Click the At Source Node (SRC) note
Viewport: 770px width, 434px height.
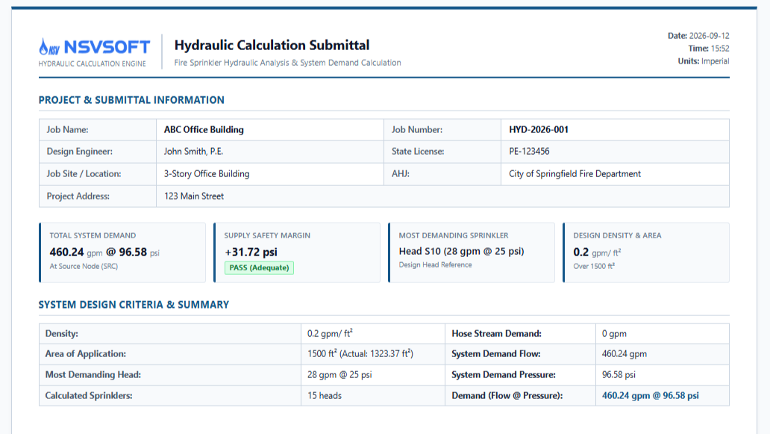point(84,267)
